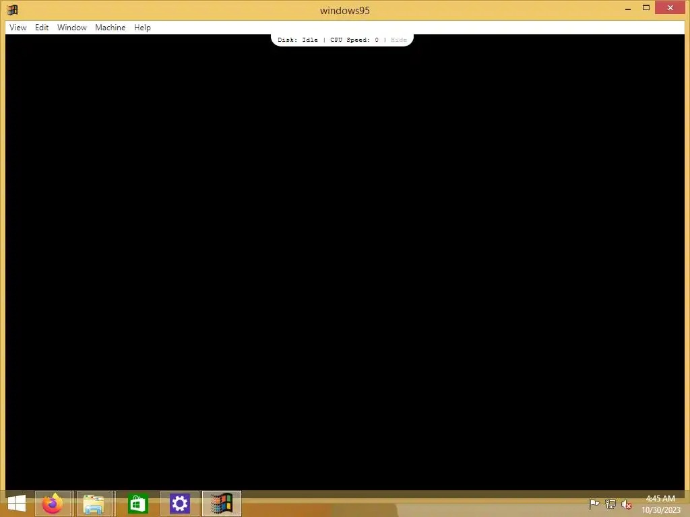This screenshot has width=690, height=517.
Task: Open the Help menu
Action: coord(142,27)
